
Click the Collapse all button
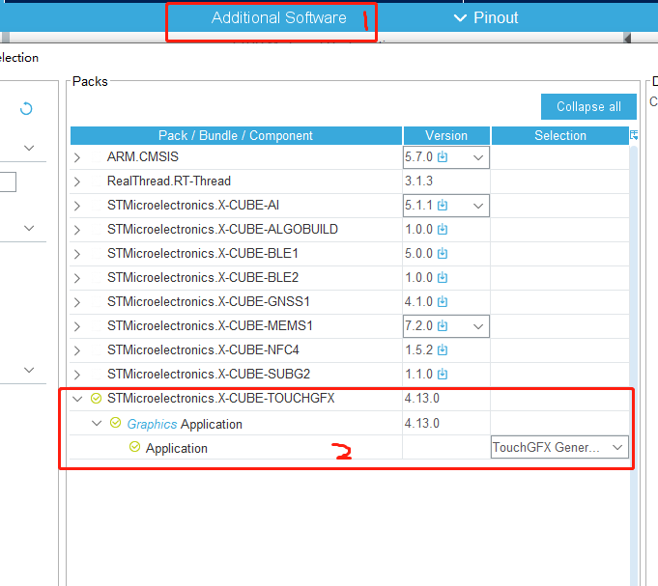588,106
